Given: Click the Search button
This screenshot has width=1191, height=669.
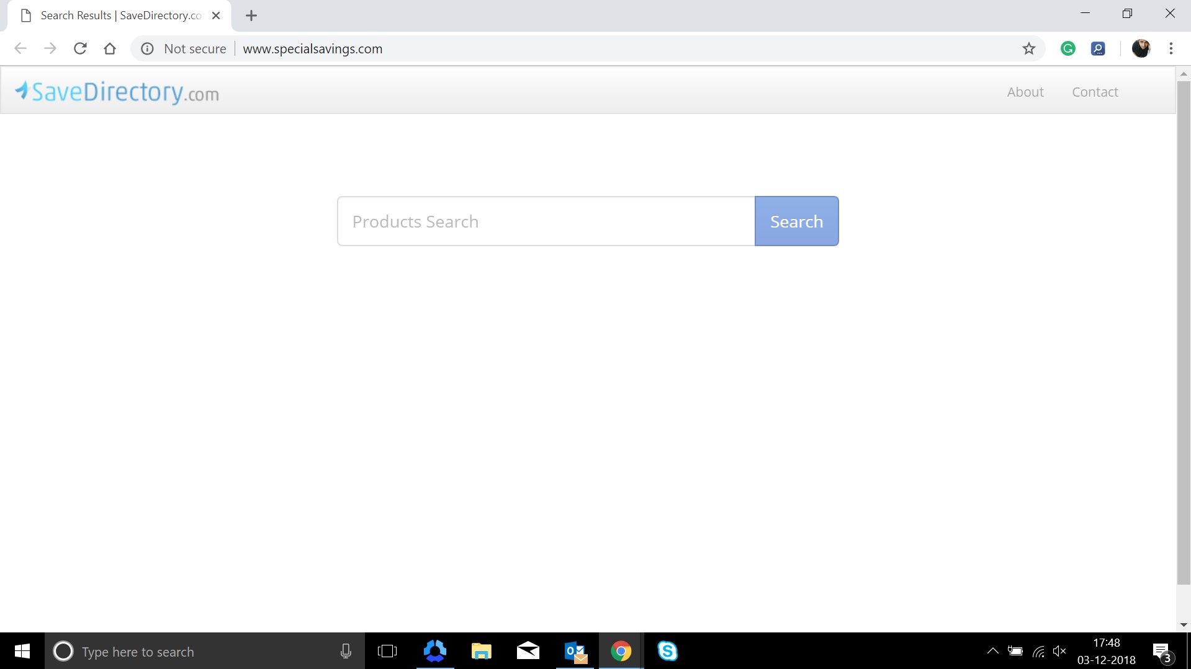Looking at the screenshot, I should pyautogui.click(x=796, y=221).
